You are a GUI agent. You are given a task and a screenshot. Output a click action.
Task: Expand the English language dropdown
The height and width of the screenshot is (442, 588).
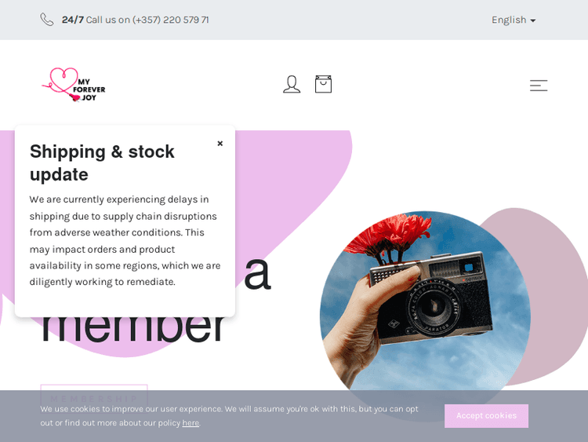(x=514, y=20)
